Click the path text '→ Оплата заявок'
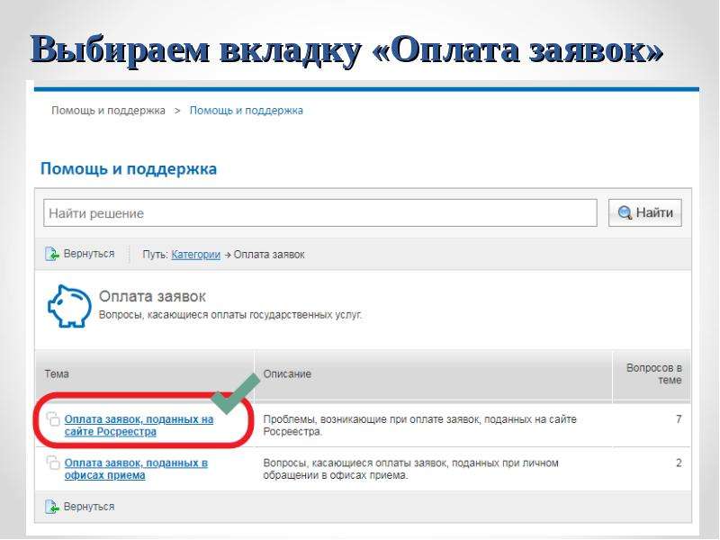This screenshot has height=540, width=720. 265,255
